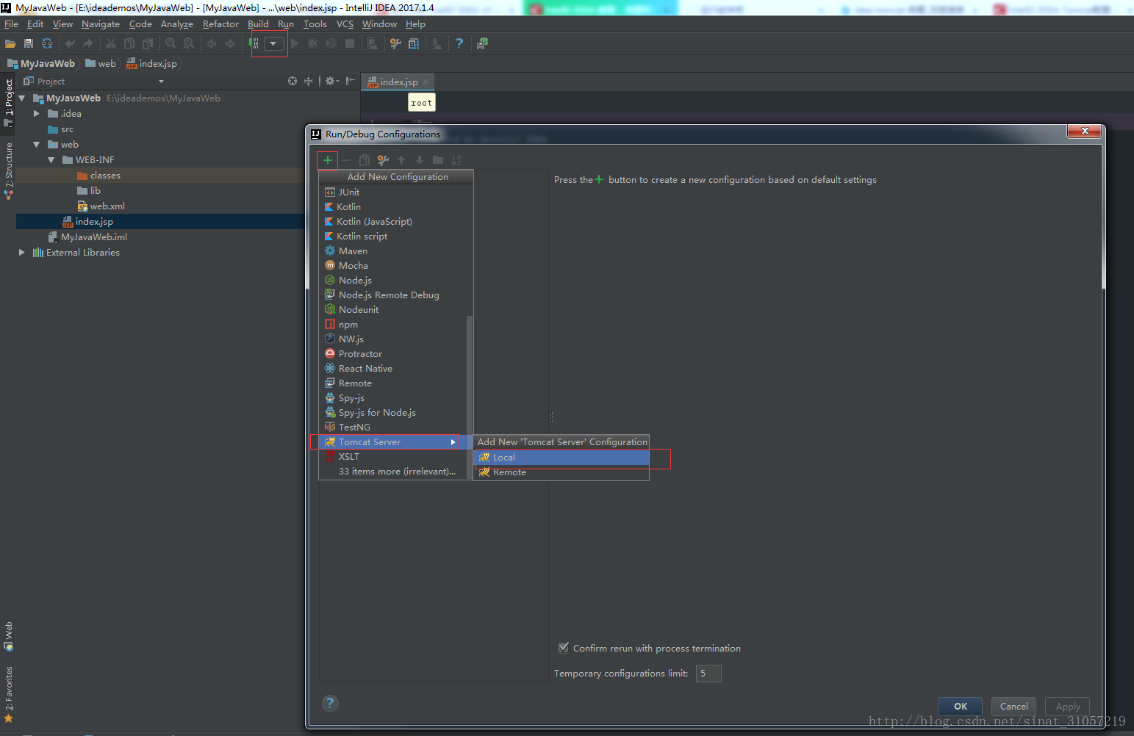Open the Favorites side tool window
The width and height of the screenshot is (1134, 736).
9,693
